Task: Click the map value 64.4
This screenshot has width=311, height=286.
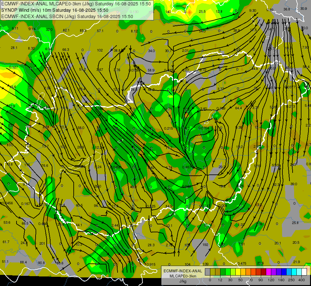Action: click(238, 108)
